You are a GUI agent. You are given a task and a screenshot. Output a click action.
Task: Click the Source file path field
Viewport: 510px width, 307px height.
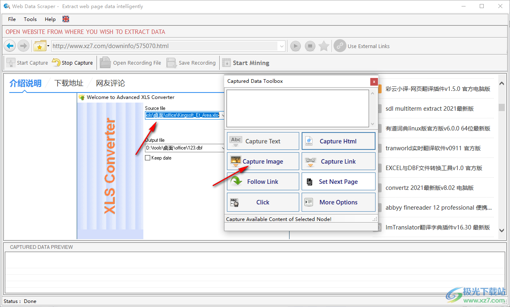pos(183,115)
